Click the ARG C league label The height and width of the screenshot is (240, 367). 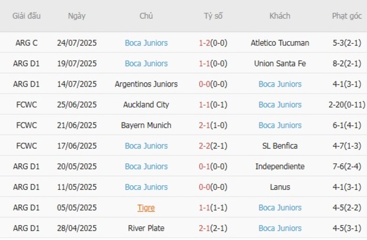click(27, 43)
